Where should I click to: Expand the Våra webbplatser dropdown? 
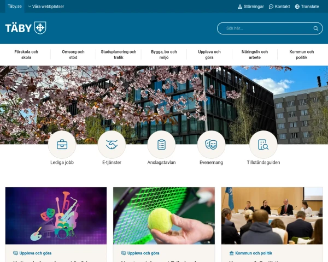point(46,7)
